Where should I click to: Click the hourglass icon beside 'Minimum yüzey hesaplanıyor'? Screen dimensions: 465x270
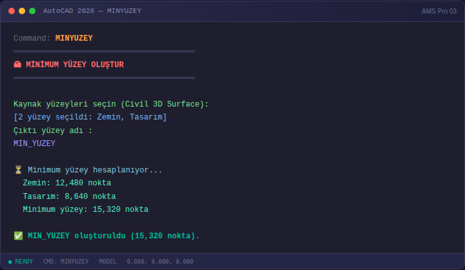[x=18, y=170]
